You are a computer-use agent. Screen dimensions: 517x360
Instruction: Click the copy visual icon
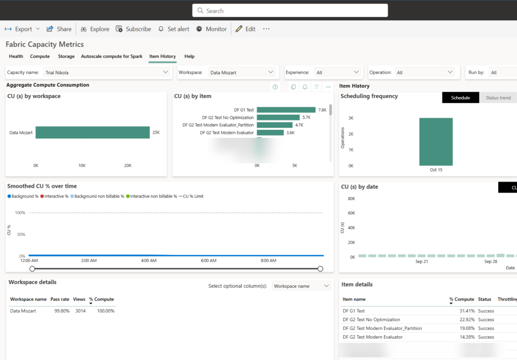(293, 87)
